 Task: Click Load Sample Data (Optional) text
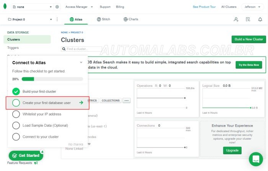point(45,125)
